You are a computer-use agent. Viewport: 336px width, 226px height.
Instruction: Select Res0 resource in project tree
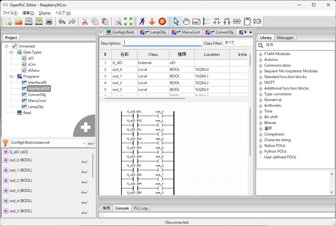tap(27, 113)
